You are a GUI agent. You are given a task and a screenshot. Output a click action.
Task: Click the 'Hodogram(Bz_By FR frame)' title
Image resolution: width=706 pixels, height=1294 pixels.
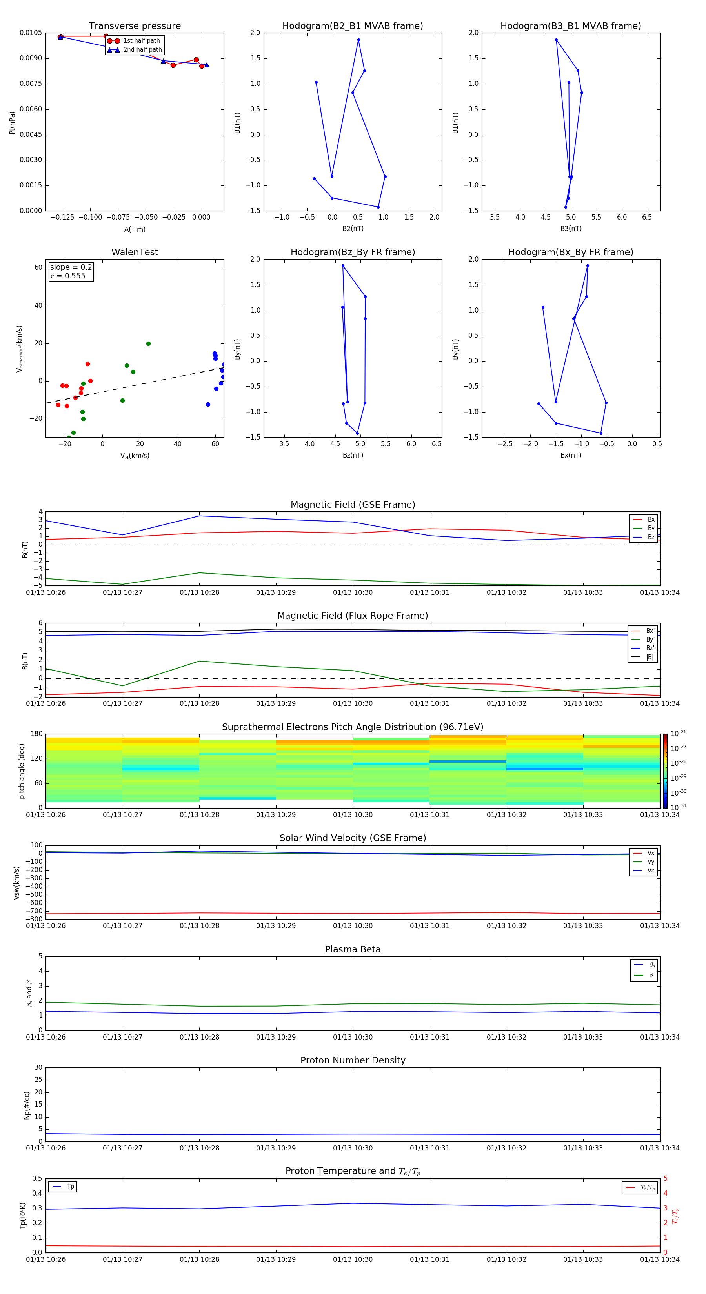[353, 252]
